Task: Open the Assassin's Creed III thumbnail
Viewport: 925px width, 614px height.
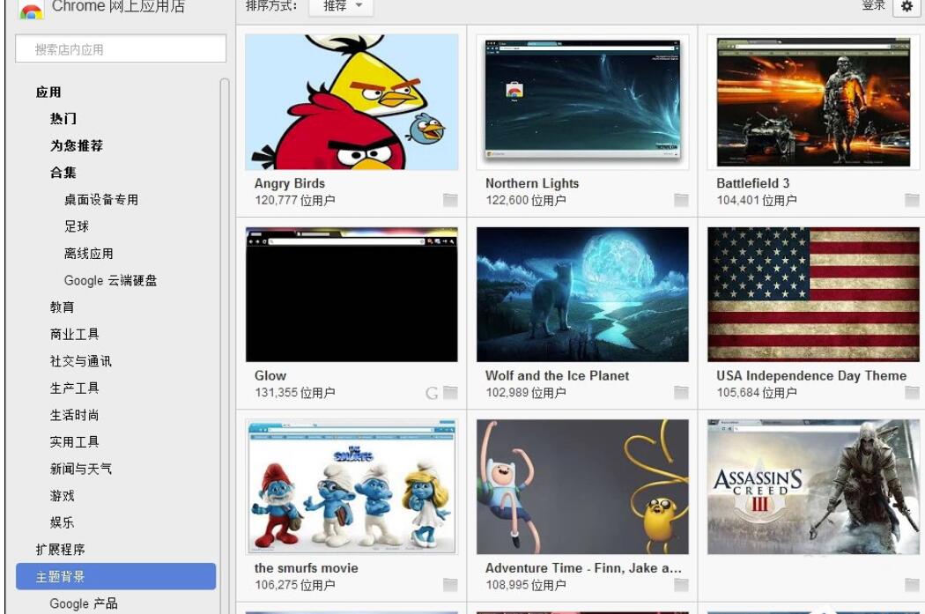Action: pos(813,486)
